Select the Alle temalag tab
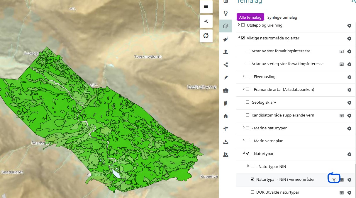 point(250,17)
